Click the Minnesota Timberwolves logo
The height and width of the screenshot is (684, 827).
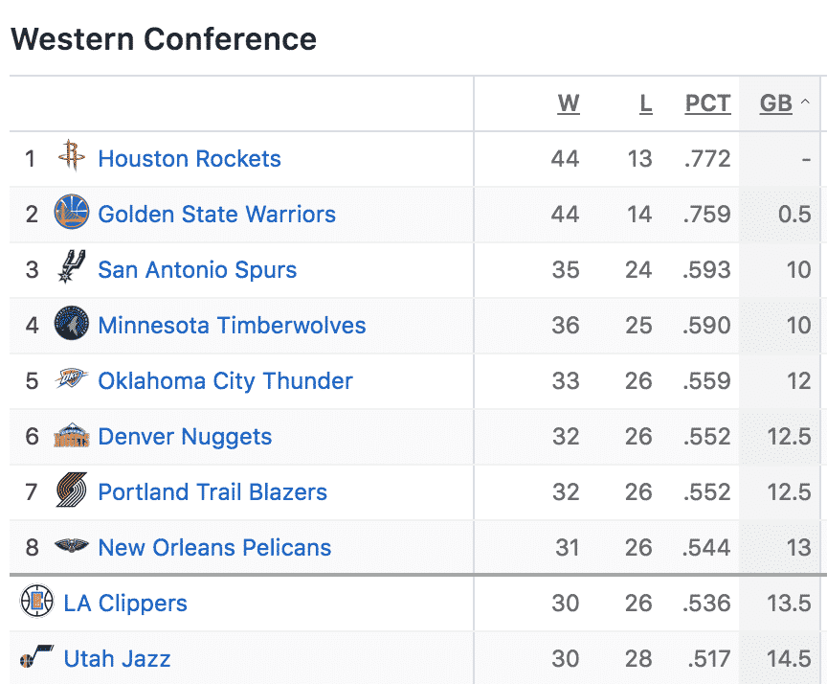pos(71,323)
